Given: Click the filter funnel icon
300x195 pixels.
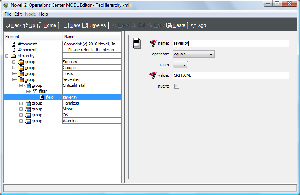Looking at the screenshot, I should pyautogui.click(x=35, y=91).
